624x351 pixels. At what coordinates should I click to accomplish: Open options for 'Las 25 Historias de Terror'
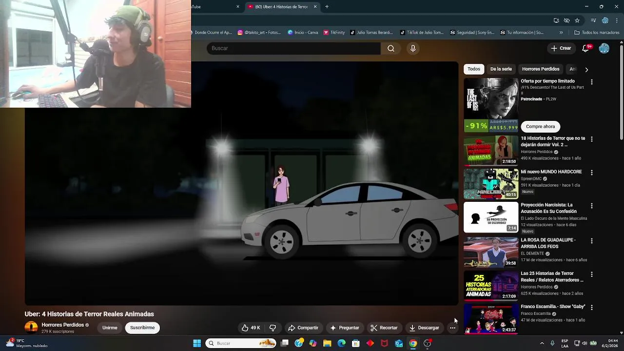(x=592, y=274)
